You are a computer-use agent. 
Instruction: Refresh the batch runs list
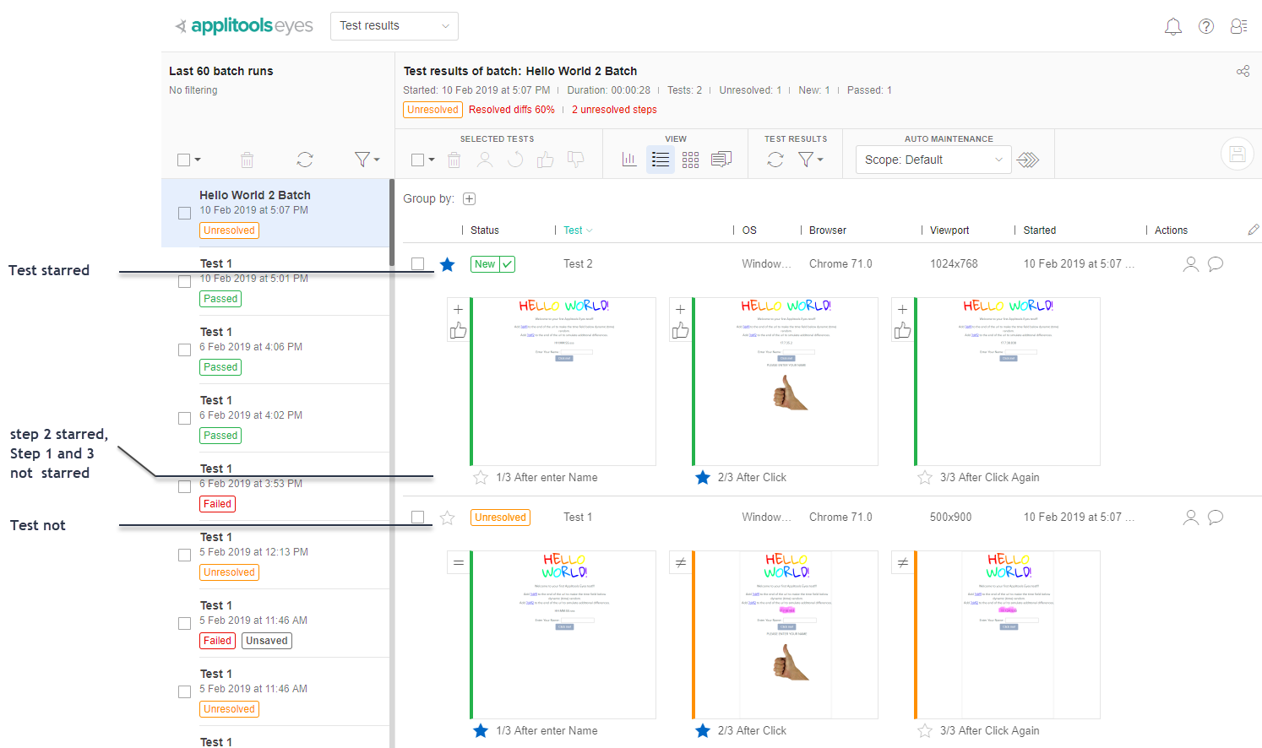point(305,160)
